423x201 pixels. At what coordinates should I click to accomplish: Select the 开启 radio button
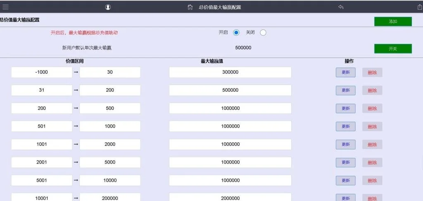236,33
